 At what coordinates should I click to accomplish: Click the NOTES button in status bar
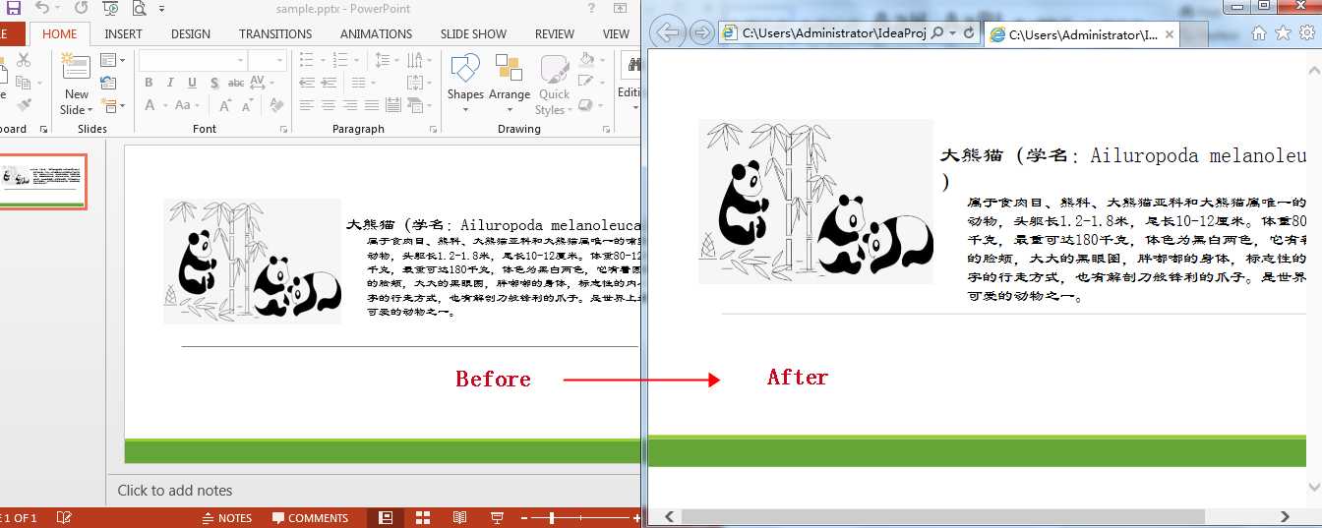click(x=226, y=518)
